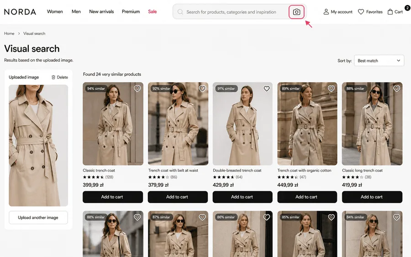Image resolution: width=411 pixels, height=257 pixels.
Task: Go to Home breadcrumb link
Action: [9, 33]
